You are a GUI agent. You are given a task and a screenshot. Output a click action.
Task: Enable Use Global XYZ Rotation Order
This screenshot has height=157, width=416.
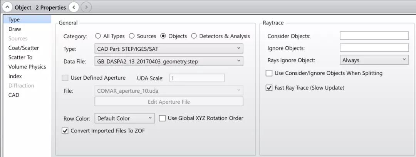[x=162, y=118]
